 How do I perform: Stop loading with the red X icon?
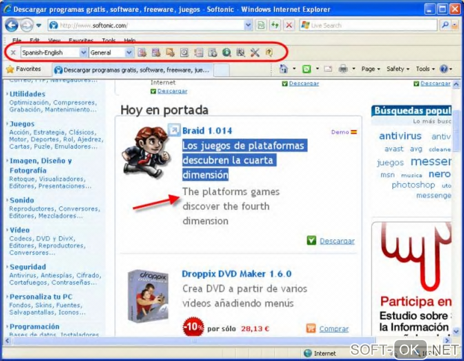[289, 25]
